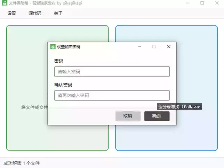Maximize the 文件保险箱 main window
This screenshot has height=168, width=224.
click(202, 3)
